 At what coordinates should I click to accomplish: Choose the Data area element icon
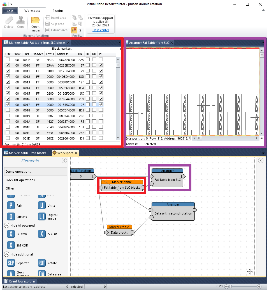[42, 273]
